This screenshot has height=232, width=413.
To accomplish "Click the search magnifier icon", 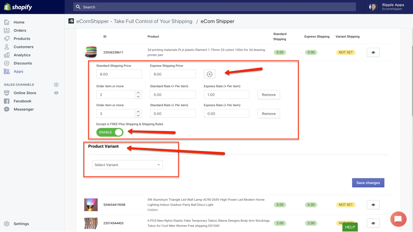I will tap(78, 7).
